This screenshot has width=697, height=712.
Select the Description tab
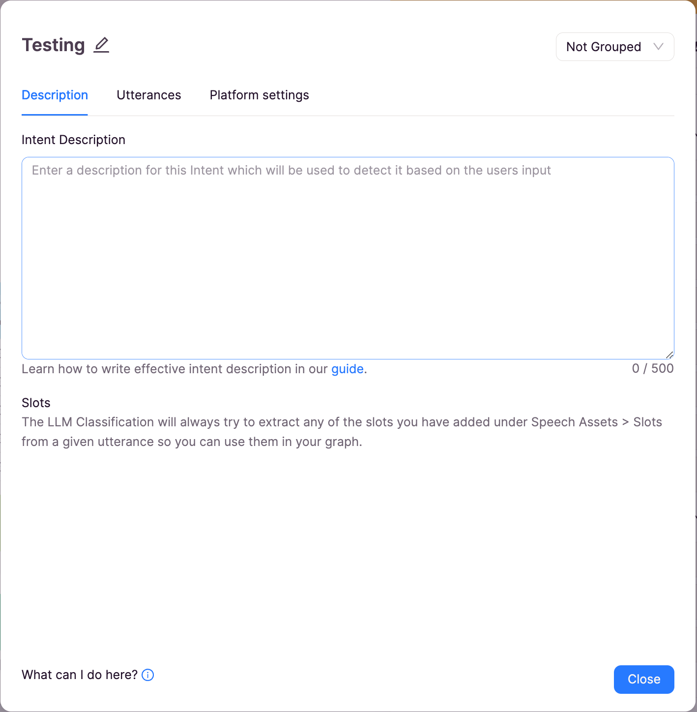click(55, 95)
